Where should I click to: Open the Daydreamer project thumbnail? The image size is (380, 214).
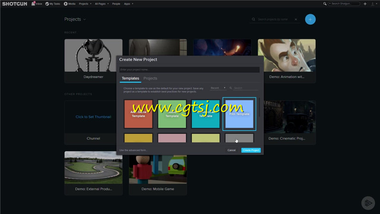93,55
